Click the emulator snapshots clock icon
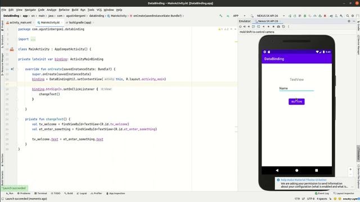 (283, 26)
